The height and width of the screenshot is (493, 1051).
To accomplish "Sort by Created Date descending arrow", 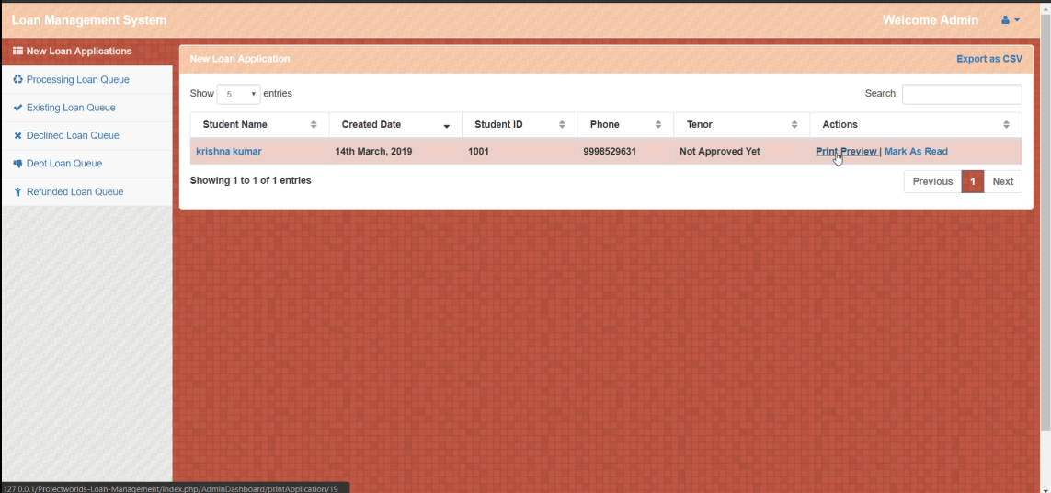I will pos(447,126).
